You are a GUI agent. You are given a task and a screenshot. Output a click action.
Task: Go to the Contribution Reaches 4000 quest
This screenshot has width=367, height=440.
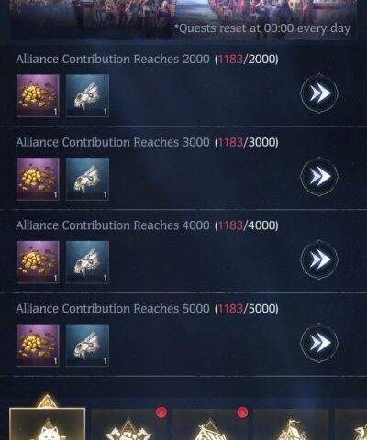(319, 259)
